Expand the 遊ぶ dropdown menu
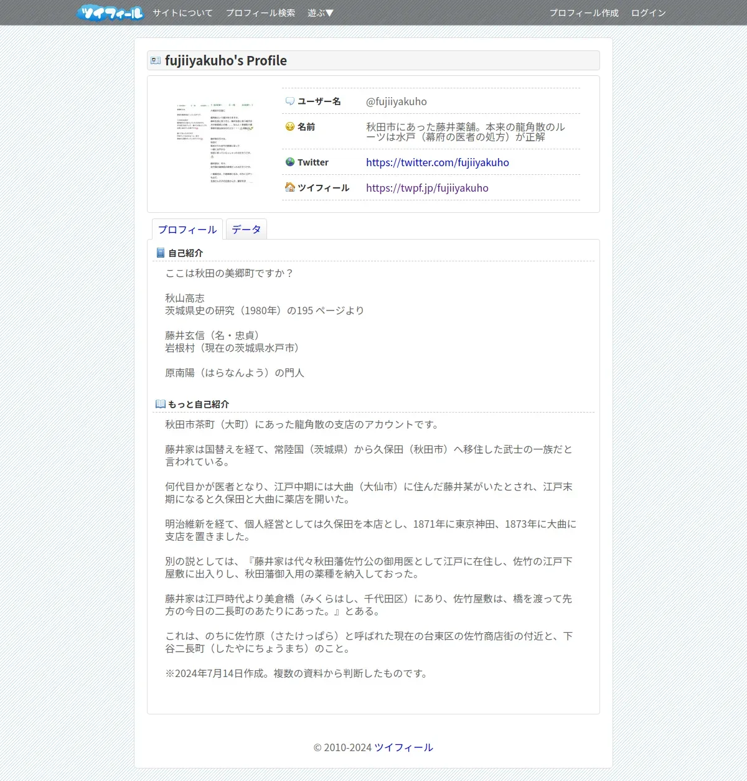Image resolution: width=747 pixels, height=781 pixels. tap(321, 13)
